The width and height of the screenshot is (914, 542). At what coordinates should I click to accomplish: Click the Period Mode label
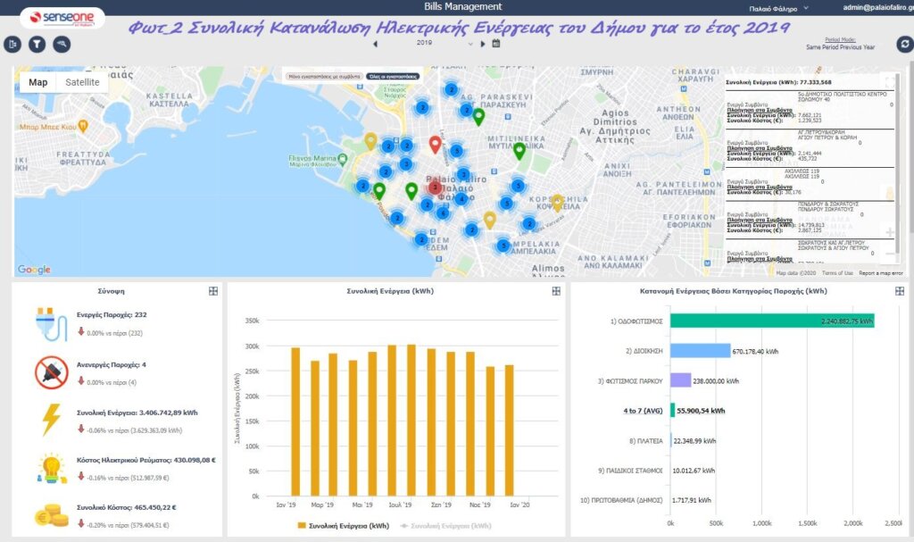840,39
